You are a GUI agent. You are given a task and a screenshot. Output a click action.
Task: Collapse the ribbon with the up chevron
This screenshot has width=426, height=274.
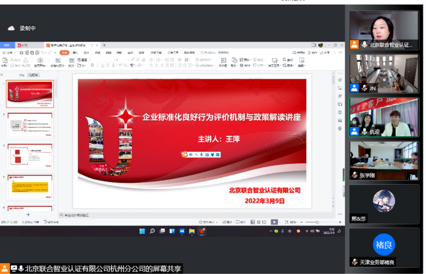[x=340, y=53]
